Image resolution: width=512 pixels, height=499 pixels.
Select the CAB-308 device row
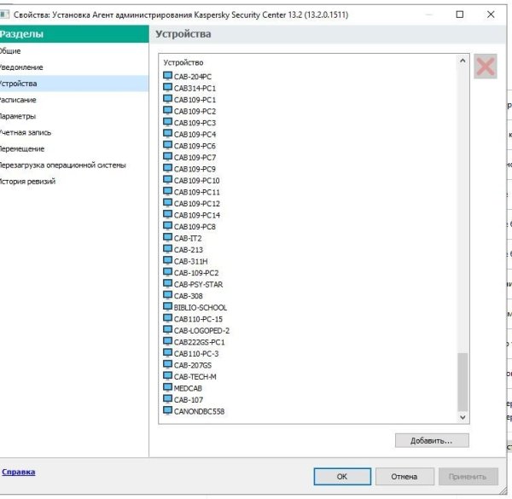coord(183,296)
